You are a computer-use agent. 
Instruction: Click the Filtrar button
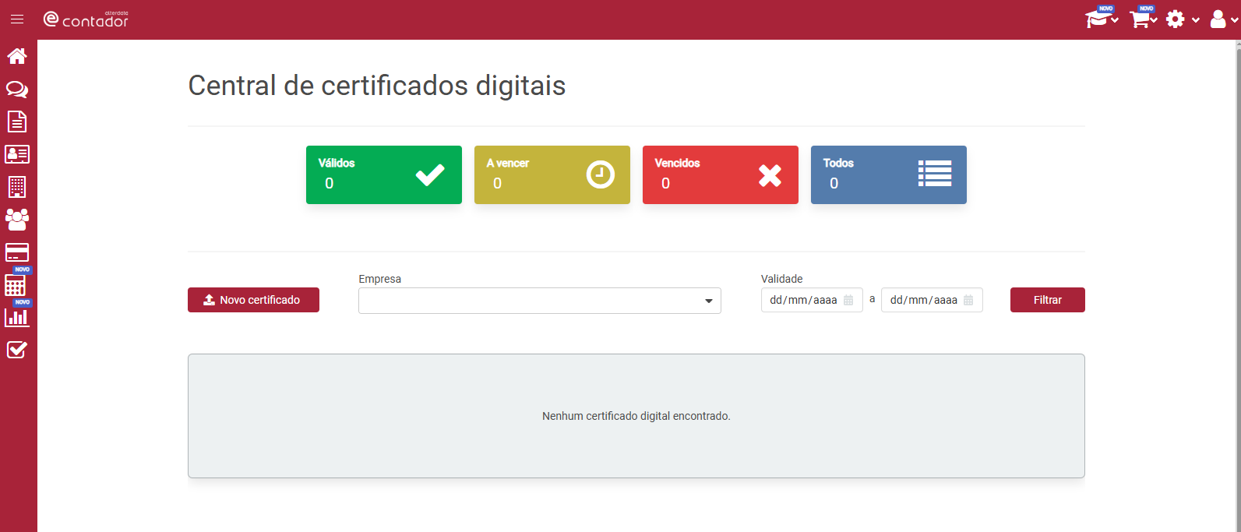(x=1047, y=300)
